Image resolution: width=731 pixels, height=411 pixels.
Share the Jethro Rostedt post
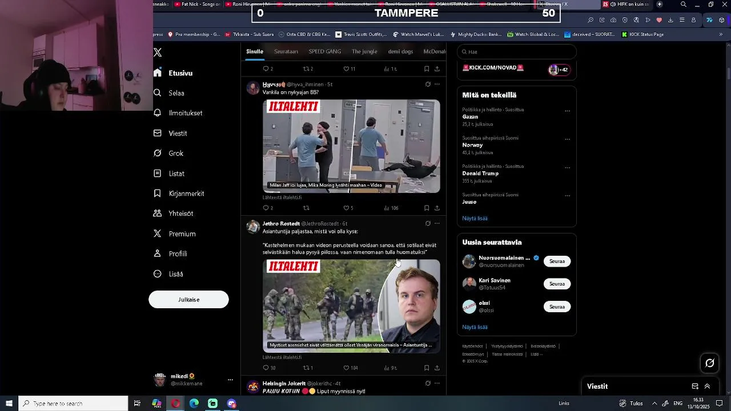click(437, 368)
